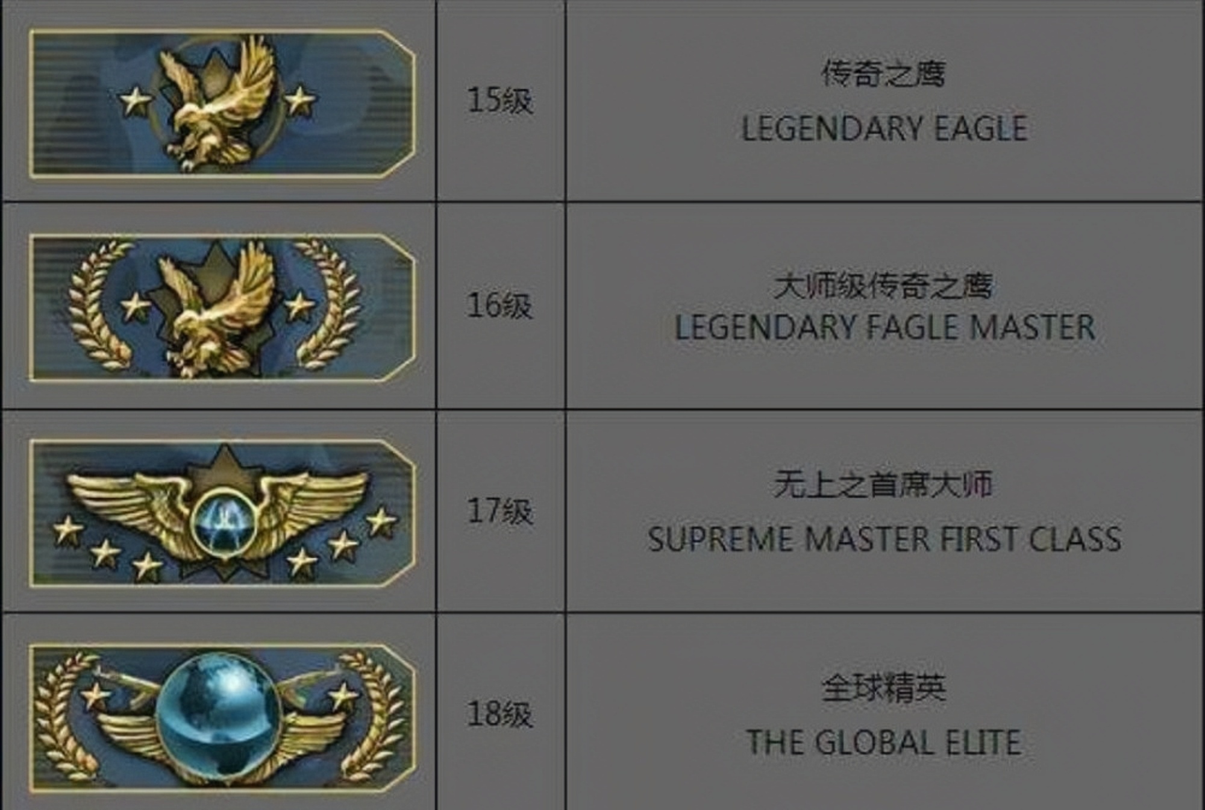The image size is (1205, 810).
Task: Click the 16级 level cell
Action: pos(500,305)
